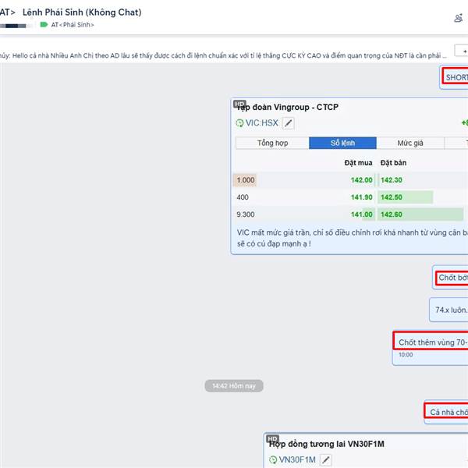The height and width of the screenshot is (468, 468).
Task: Click the volume cell 1.000
Action: pos(246,180)
